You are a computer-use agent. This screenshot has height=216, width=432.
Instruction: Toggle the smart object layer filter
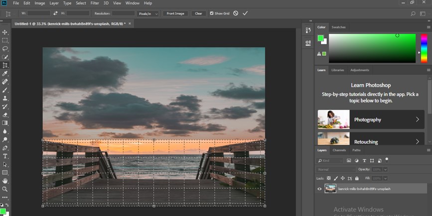pyautogui.click(x=380, y=161)
